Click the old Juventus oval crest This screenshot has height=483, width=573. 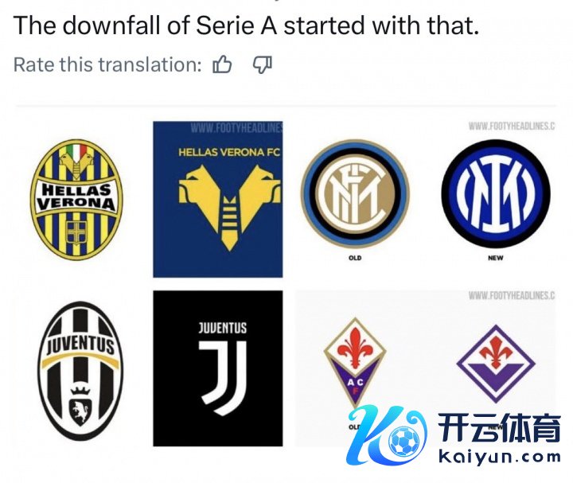(80, 371)
